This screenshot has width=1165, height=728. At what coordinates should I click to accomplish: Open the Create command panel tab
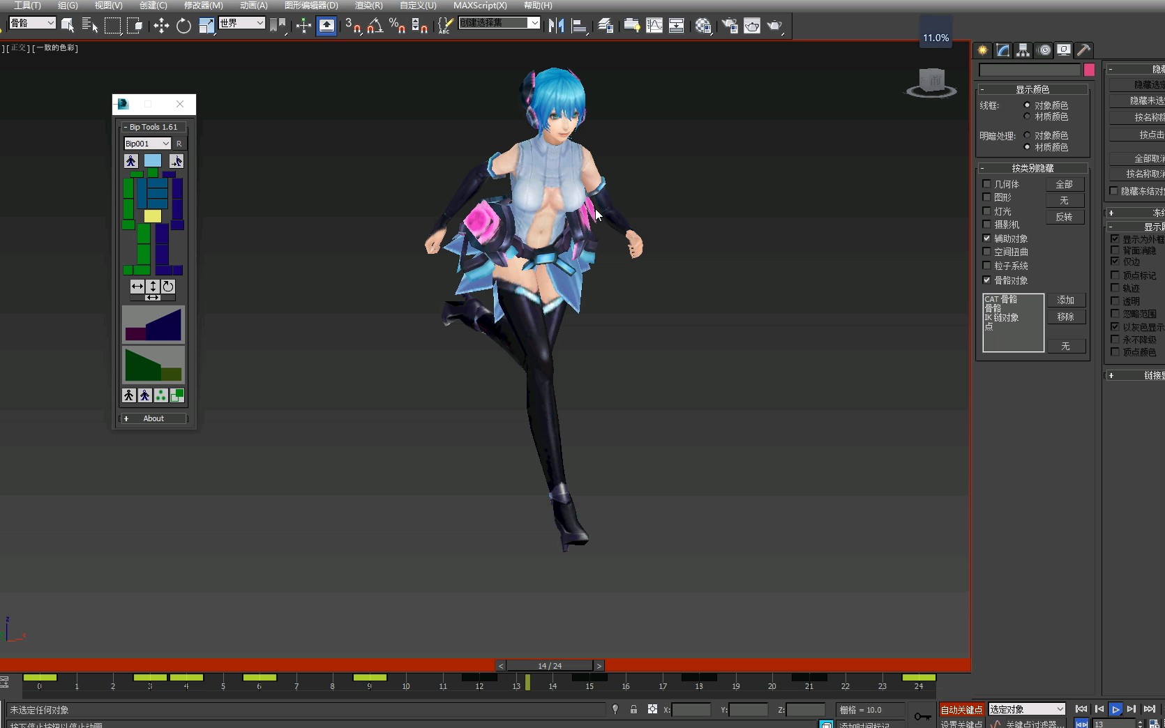point(983,50)
